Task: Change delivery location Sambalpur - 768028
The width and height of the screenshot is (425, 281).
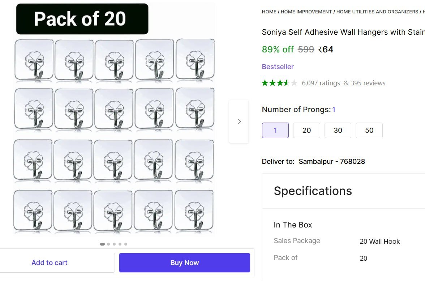Action: click(331, 162)
